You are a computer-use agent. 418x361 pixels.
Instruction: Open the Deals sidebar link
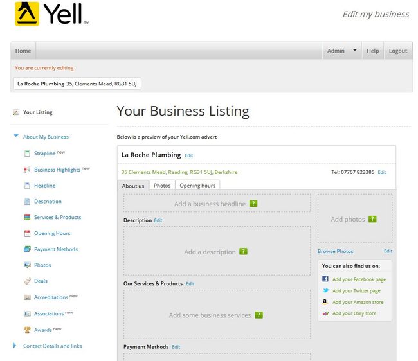pos(41,281)
